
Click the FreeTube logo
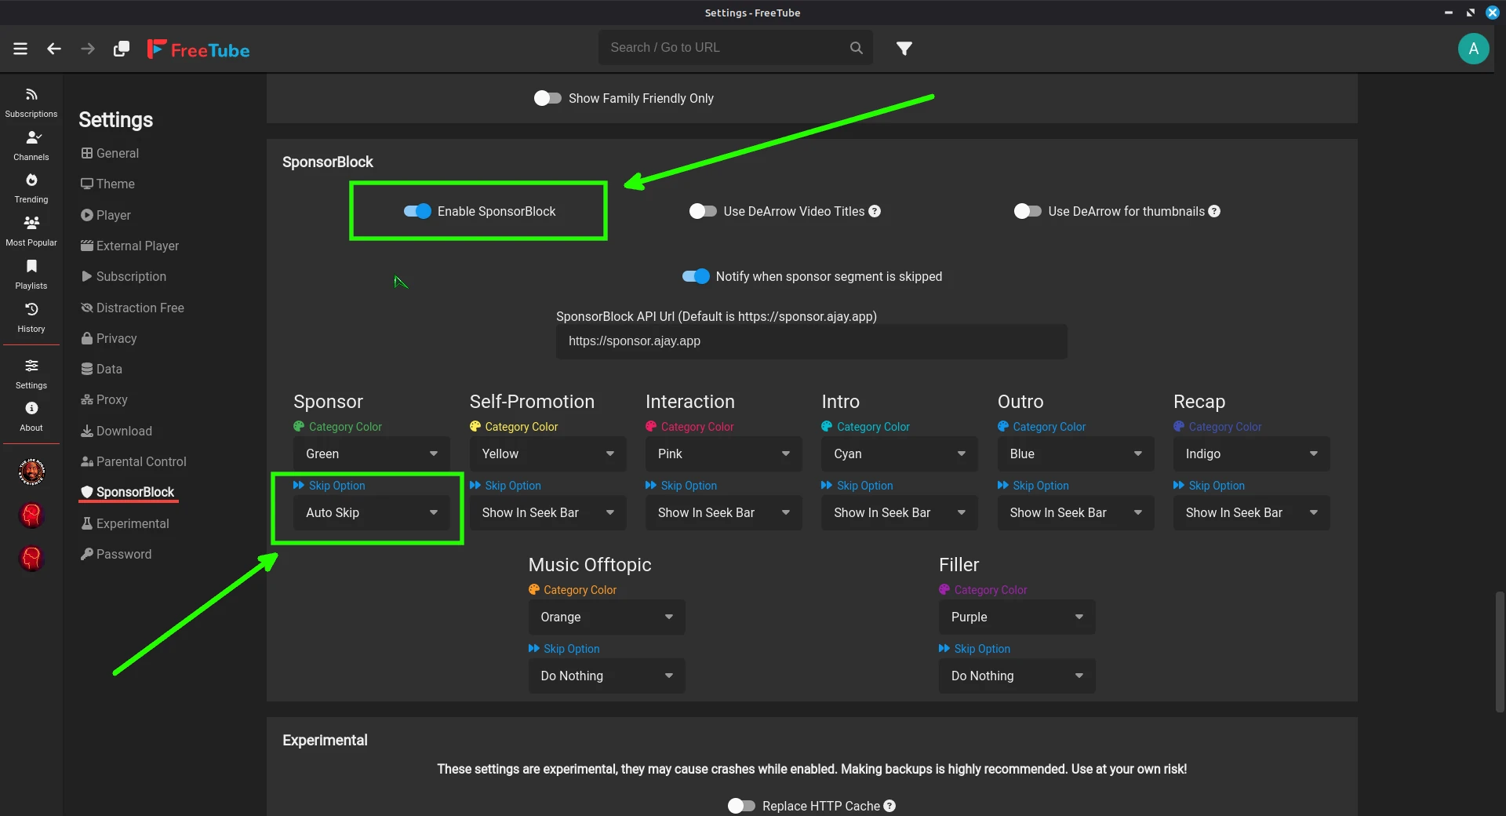[198, 49]
